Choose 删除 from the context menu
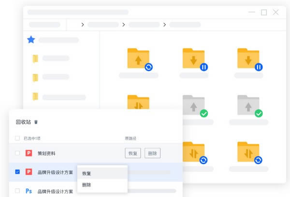290x197 pixels. click(87, 185)
